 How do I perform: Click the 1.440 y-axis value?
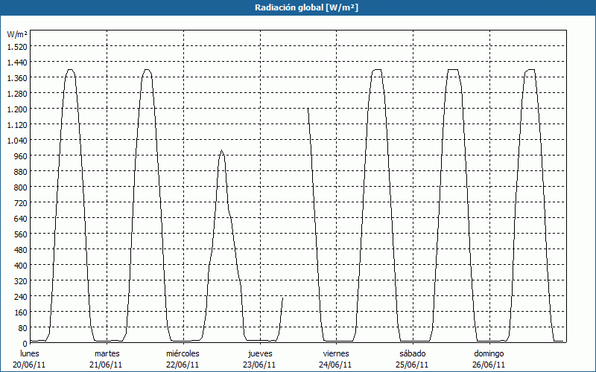[17, 62]
